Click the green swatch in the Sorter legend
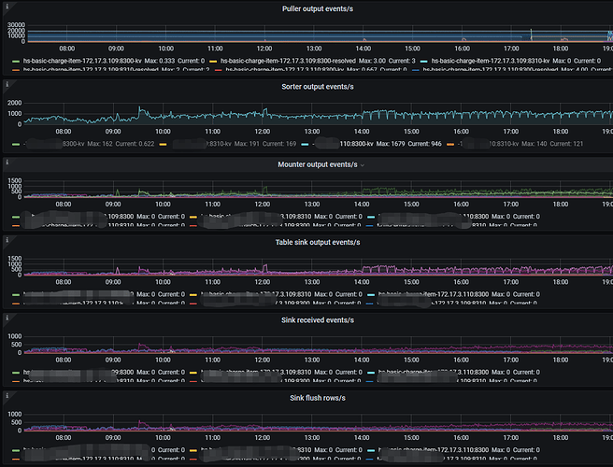This screenshot has width=613, height=467. [19, 145]
